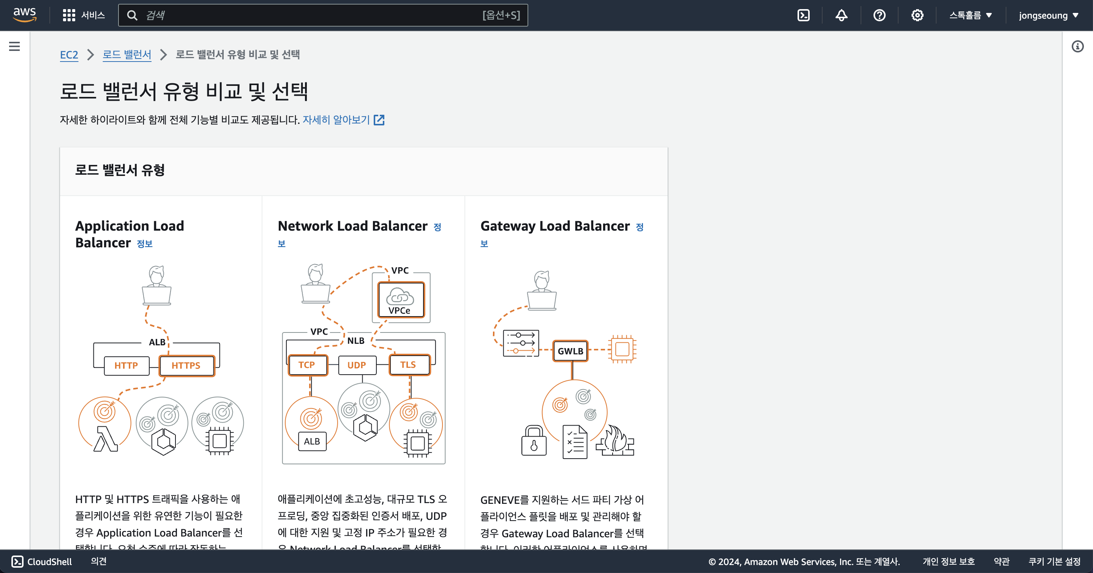Open the jongseoung account dropdown
The image size is (1093, 573).
click(1049, 15)
